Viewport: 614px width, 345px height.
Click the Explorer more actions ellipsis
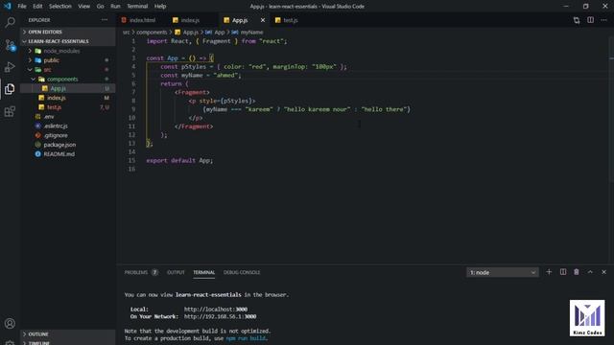coord(105,20)
